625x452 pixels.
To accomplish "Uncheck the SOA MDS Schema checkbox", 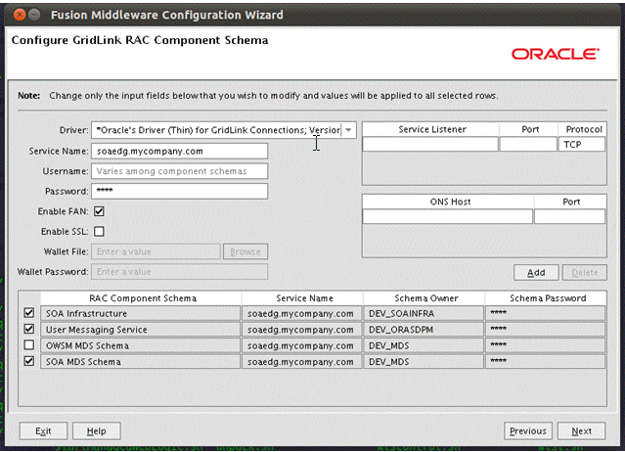I will pos(28,361).
